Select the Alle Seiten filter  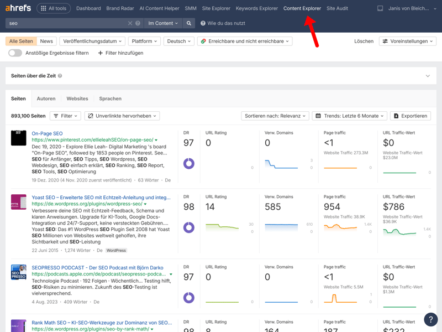click(x=21, y=41)
